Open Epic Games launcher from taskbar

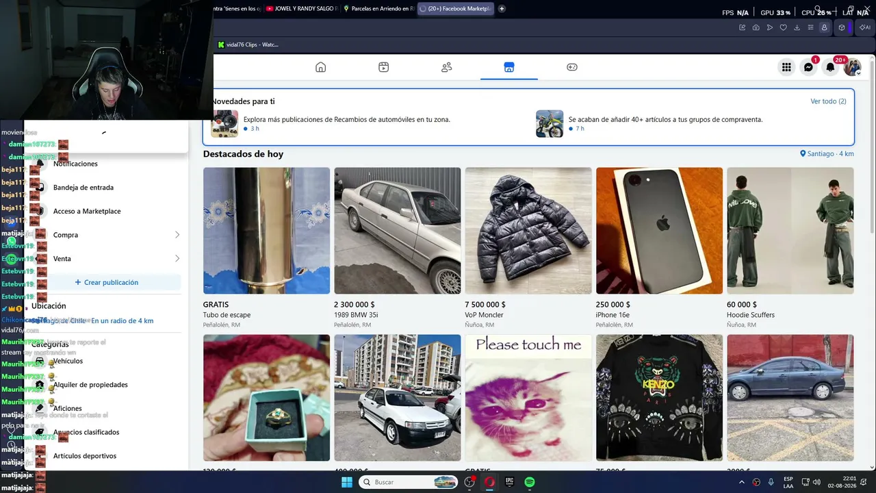coord(509,482)
